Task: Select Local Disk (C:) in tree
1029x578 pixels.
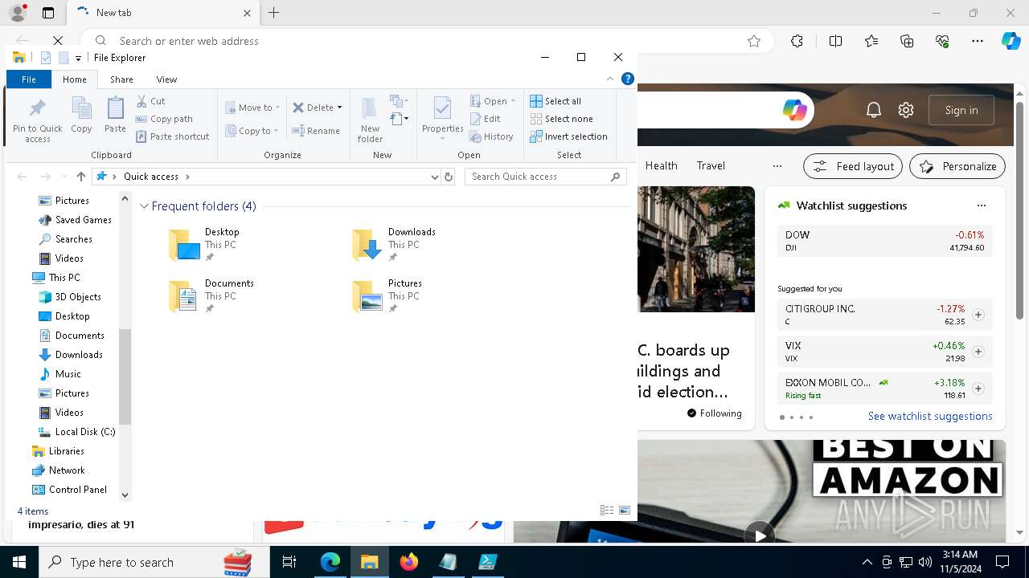Action: [x=77, y=432]
